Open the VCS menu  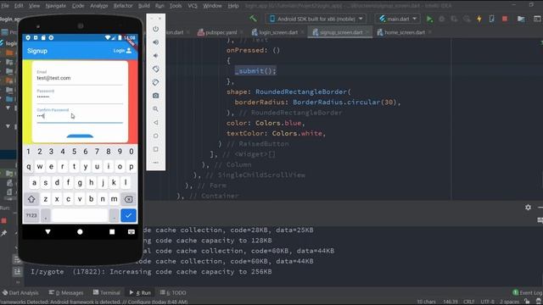pyautogui.click(x=193, y=6)
